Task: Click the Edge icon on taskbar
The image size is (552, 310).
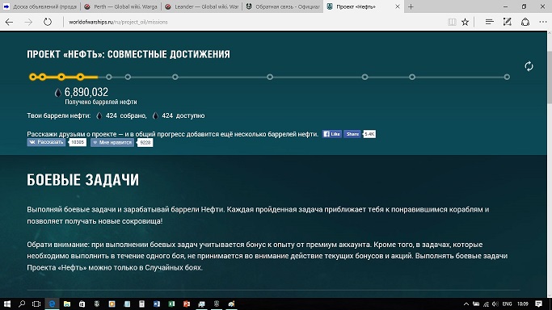Action: [x=52, y=304]
